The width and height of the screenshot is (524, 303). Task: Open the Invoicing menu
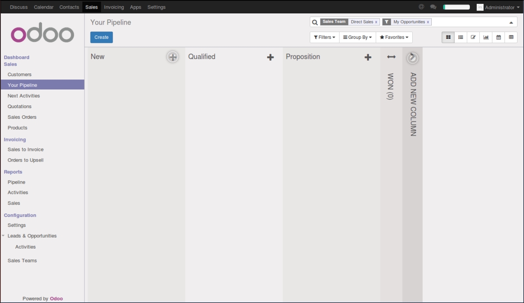pos(114,7)
